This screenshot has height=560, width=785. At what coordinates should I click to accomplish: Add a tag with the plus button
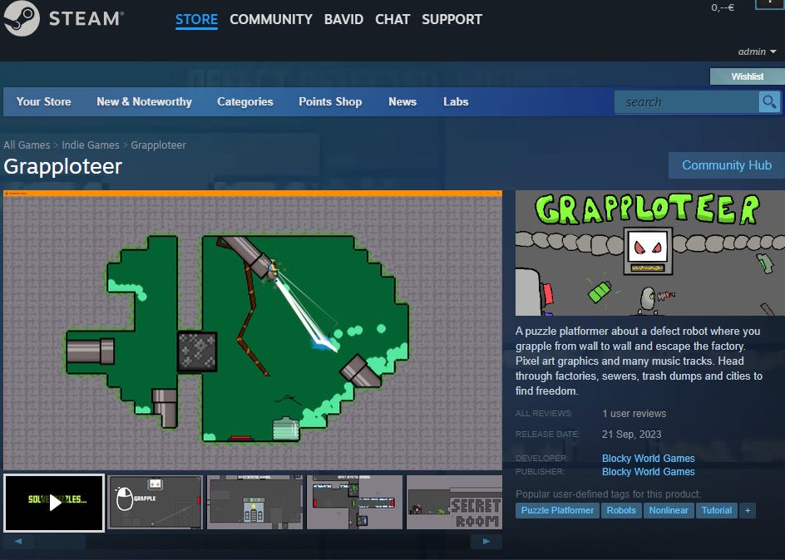point(748,510)
